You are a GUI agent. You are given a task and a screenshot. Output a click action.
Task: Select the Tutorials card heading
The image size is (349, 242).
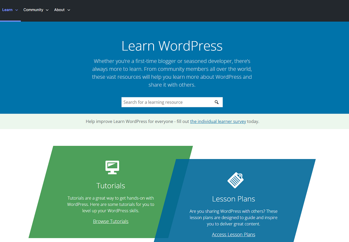point(111,186)
